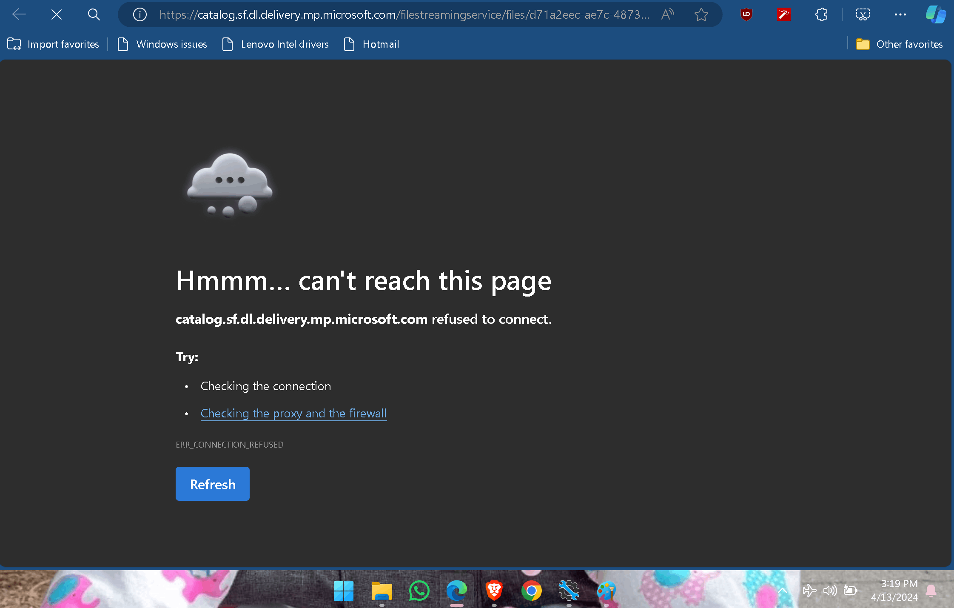Open Checking the proxy and firewall link
954x608 pixels.
click(x=293, y=414)
